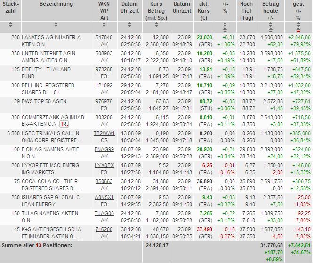Screen dimensions: 313x263
Task: Click the red active sort arrow under ges. +/-
Action: [x=298, y=31]
